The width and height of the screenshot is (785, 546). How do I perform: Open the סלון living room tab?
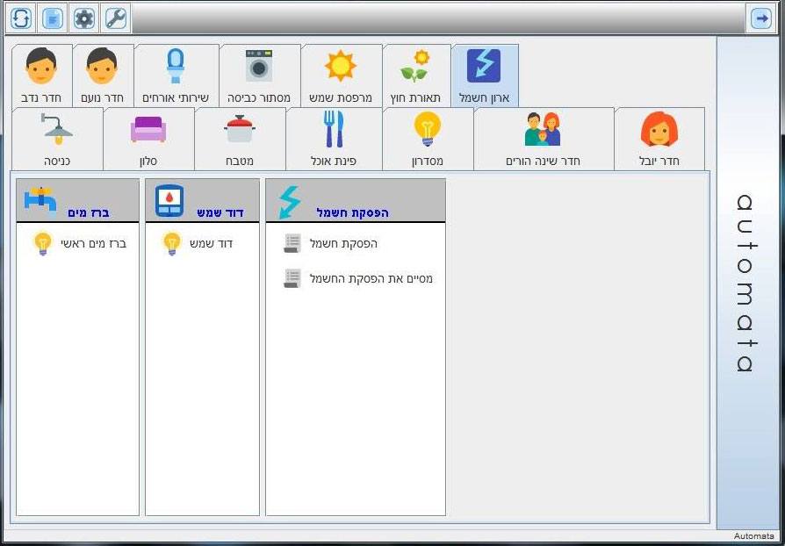(x=148, y=139)
